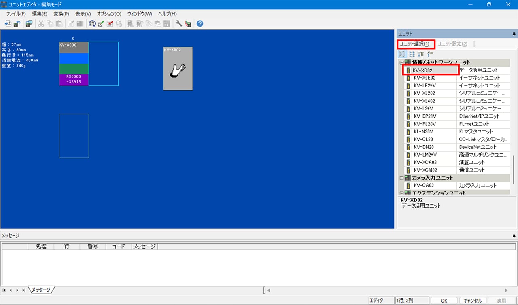
Task: Click the unit list vertical scrollbar thumb
Action: pyautogui.click(x=514, y=170)
